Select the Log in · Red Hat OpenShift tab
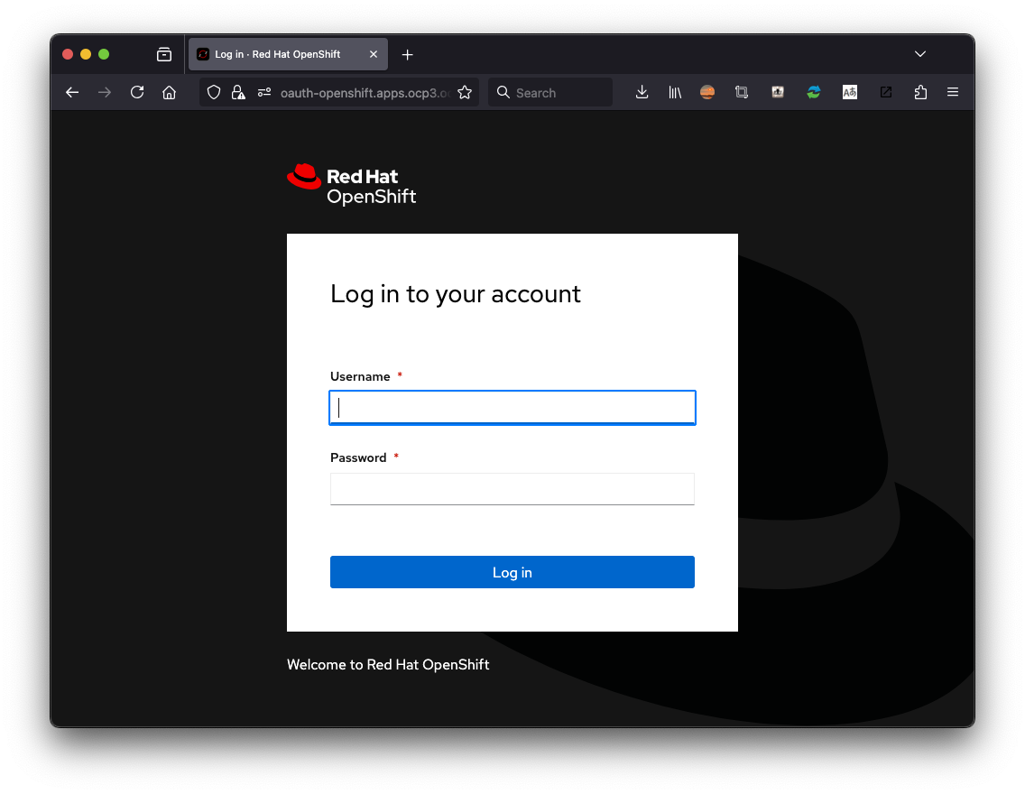Image resolution: width=1025 pixels, height=794 pixels. pyautogui.click(x=289, y=54)
